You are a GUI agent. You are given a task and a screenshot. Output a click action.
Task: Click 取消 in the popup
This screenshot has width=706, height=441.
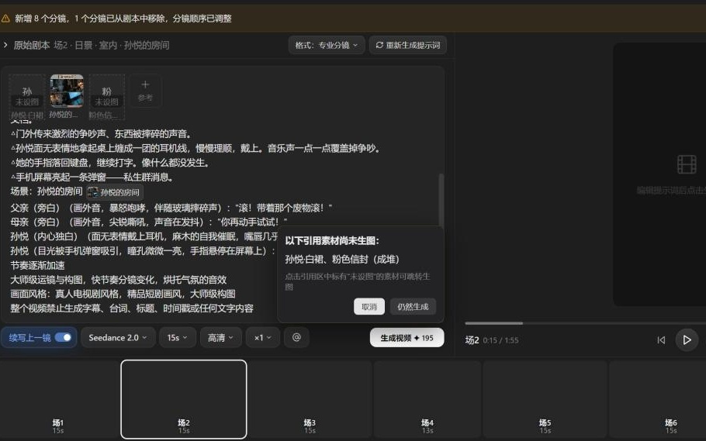point(369,306)
